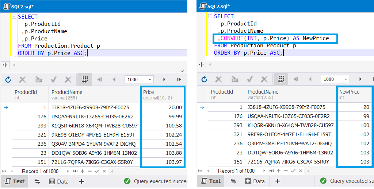
Task: Click DD1QW-5OBJ6 product name in NewPrice window
Action: coord(290,152)
